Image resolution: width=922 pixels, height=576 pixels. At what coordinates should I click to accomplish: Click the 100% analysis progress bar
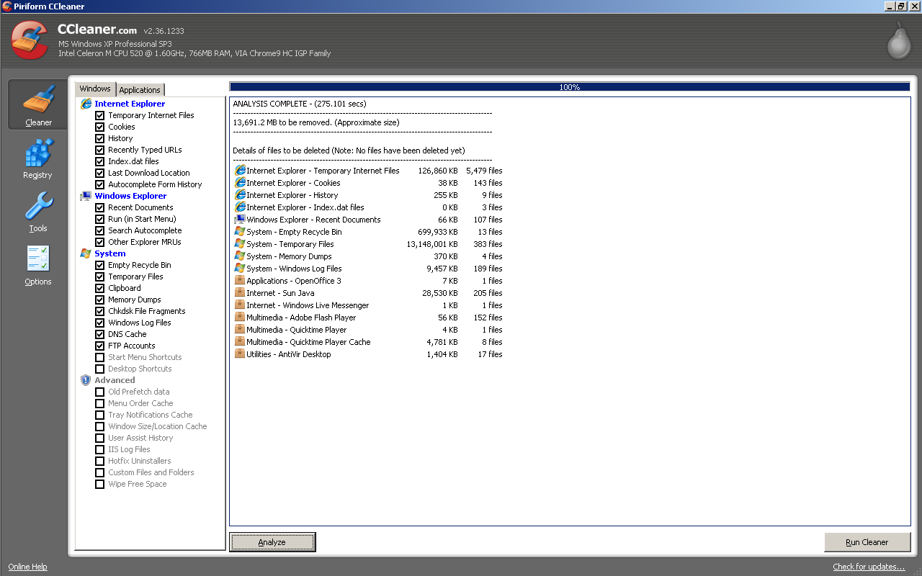569,87
